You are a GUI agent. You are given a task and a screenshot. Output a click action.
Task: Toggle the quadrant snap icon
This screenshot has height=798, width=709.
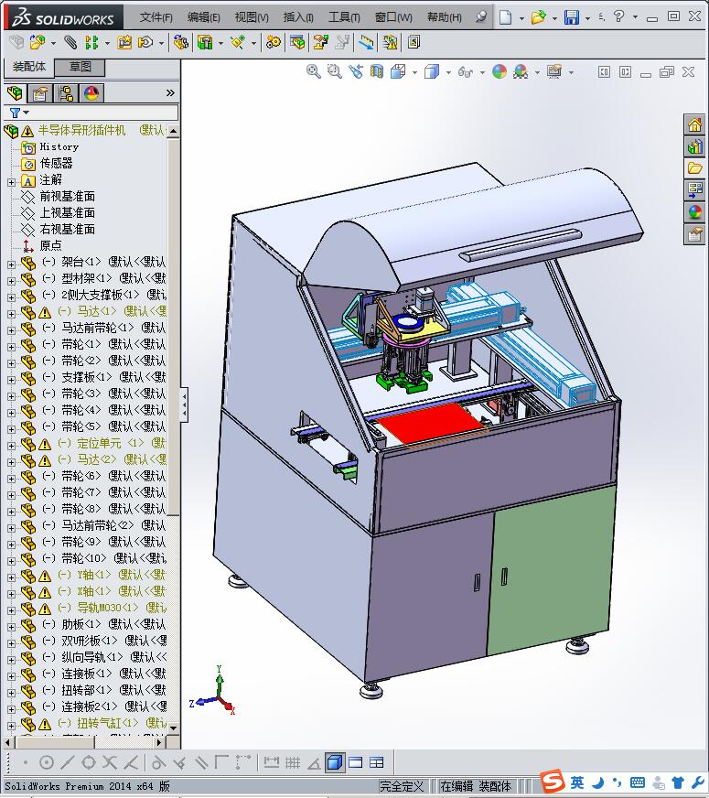(89, 762)
